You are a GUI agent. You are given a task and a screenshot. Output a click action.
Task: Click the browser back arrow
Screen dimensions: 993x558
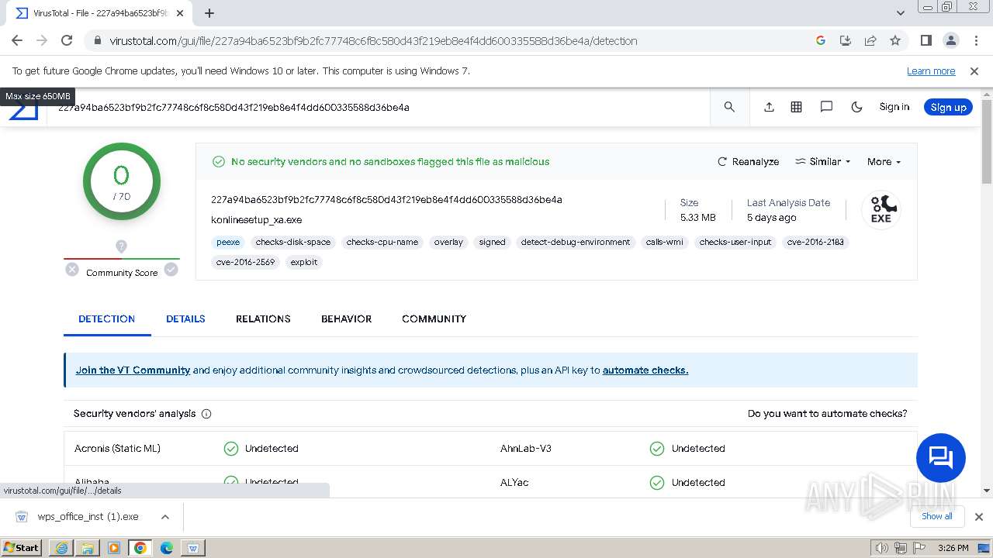pyautogui.click(x=17, y=40)
